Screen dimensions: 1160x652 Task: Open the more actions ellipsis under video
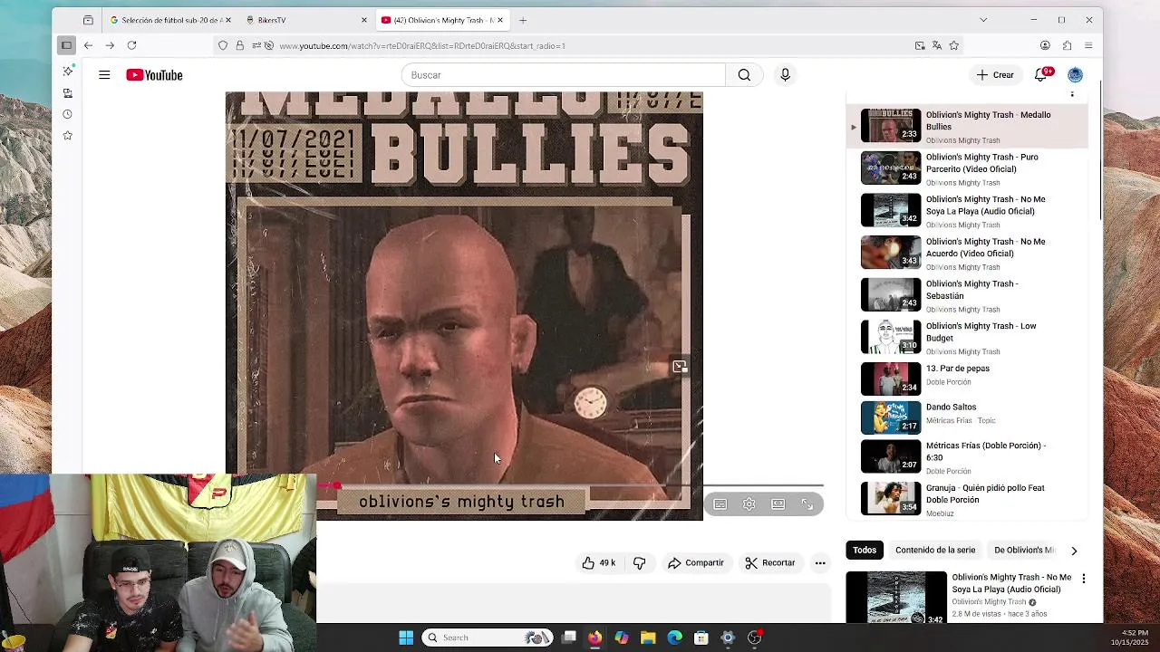[820, 563]
